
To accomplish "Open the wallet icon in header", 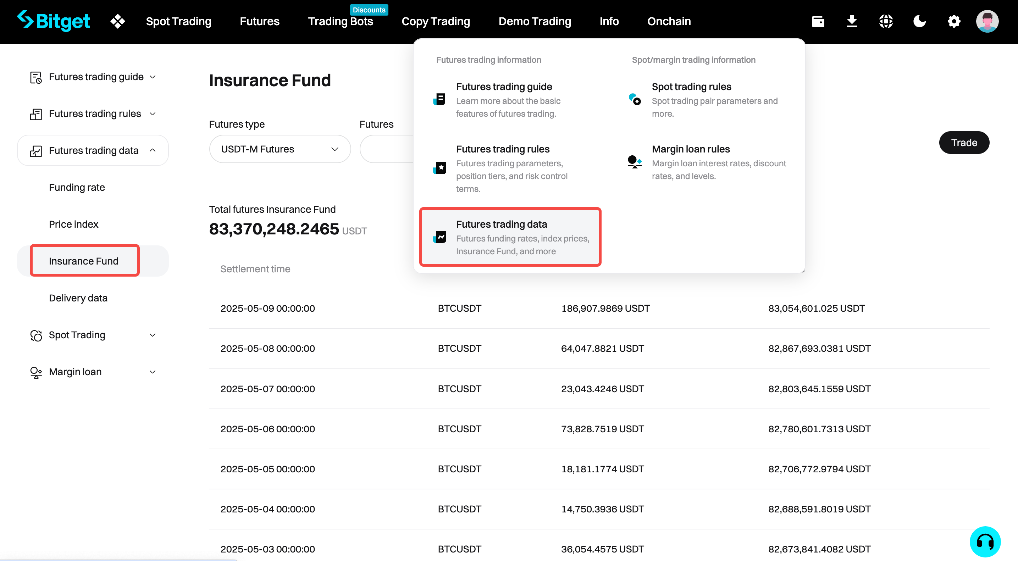I will coord(818,21).
